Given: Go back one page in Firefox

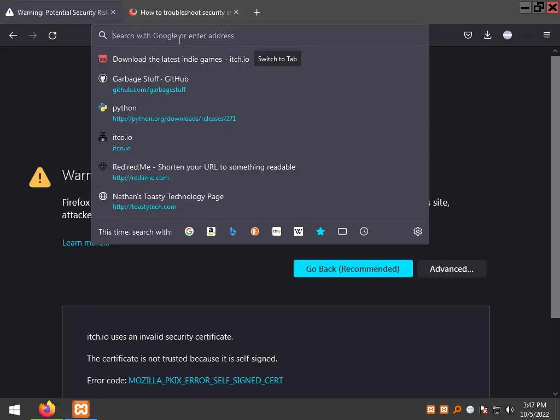Looking at the screenshot, I should tap(13, 36).
